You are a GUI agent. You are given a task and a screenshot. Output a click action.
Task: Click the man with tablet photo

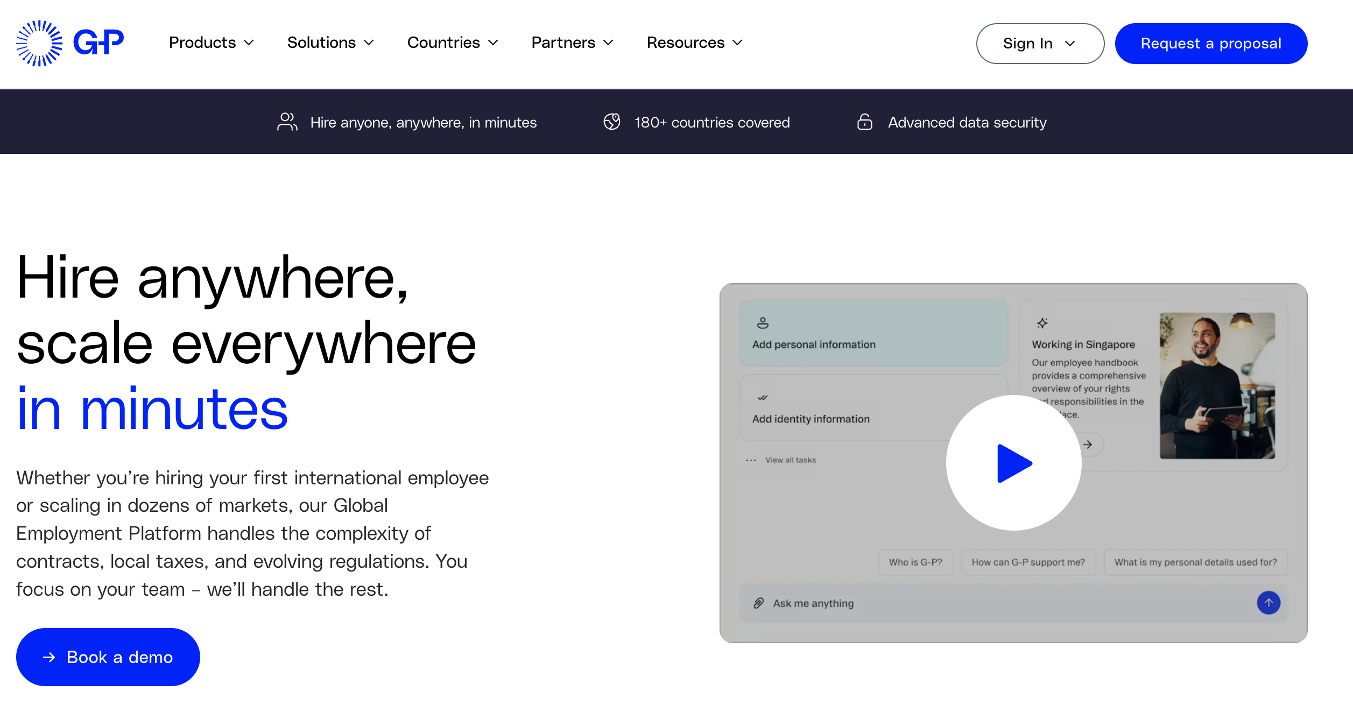[1217, 386]
